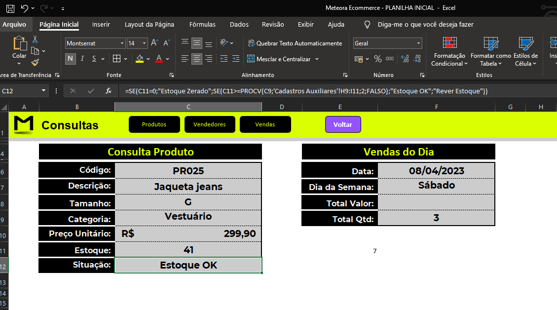Toggle Italic formatting button
This screenshot has height=310, width=557.
82,59
